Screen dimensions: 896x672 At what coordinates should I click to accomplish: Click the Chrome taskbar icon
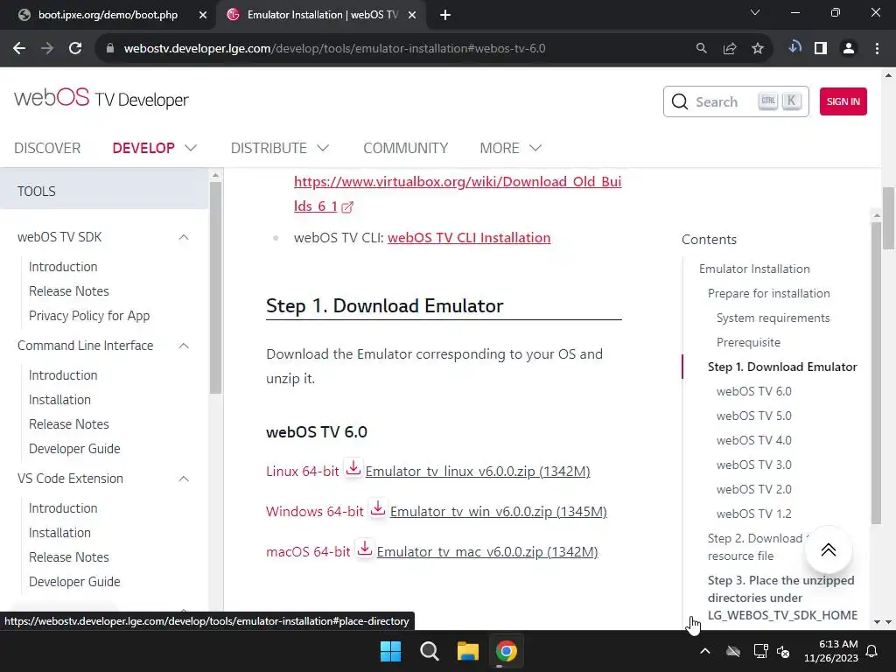[506, 651]
